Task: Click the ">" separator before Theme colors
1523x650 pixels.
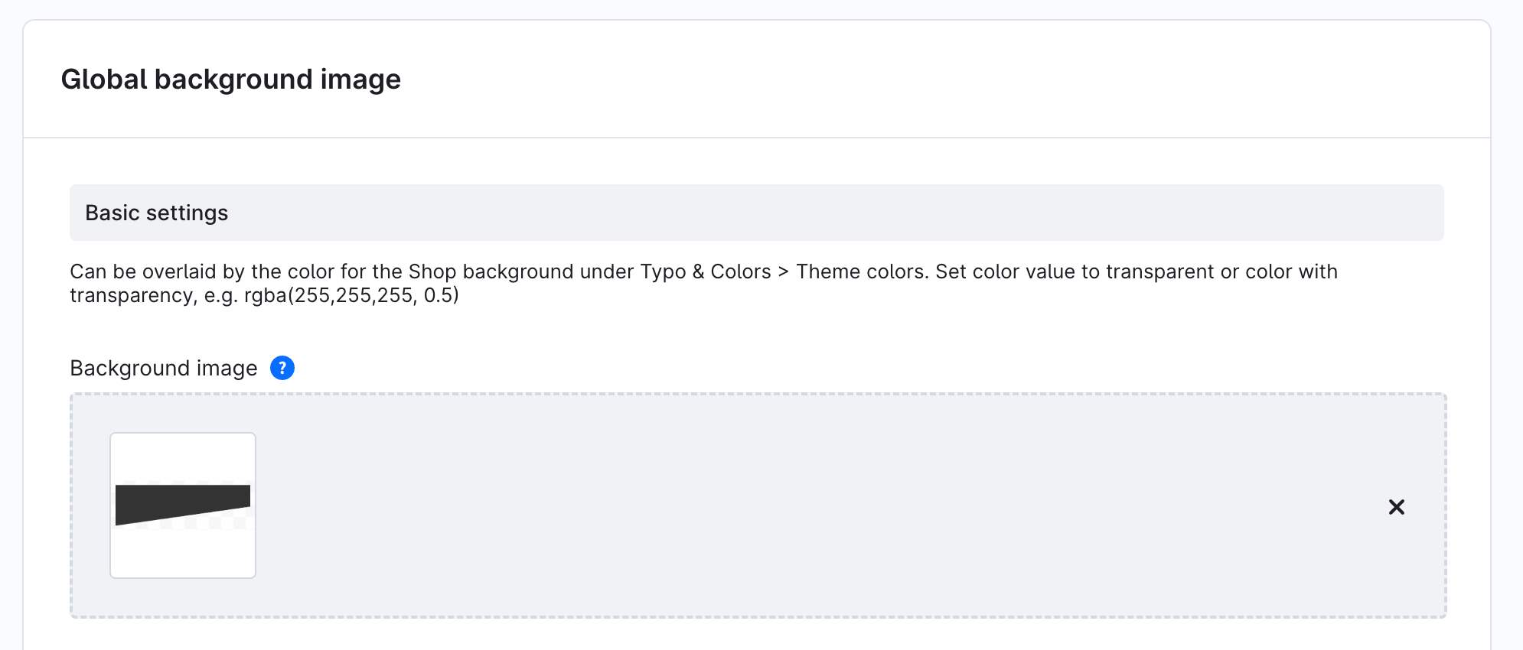Action: tap(783, 271)
